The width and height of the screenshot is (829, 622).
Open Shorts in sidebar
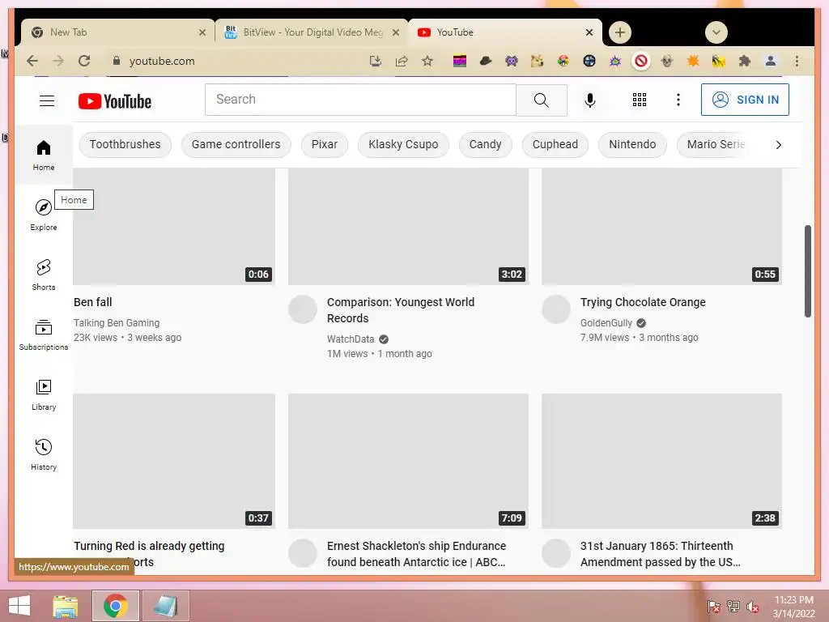(x=44, y=275)
